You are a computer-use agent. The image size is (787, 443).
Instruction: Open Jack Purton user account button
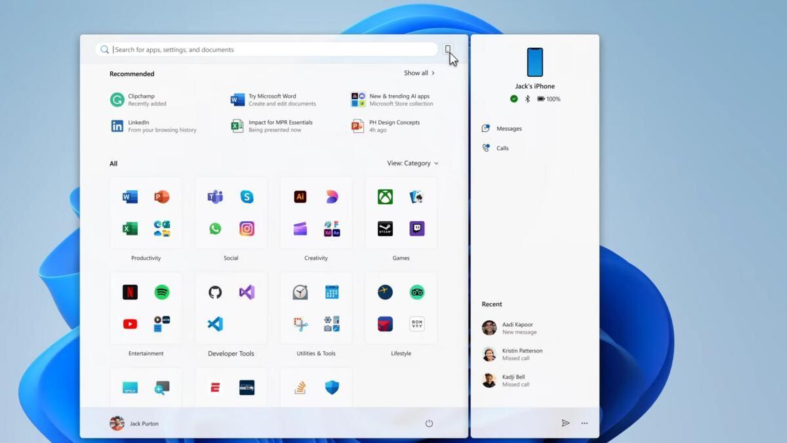click(134, 423)
